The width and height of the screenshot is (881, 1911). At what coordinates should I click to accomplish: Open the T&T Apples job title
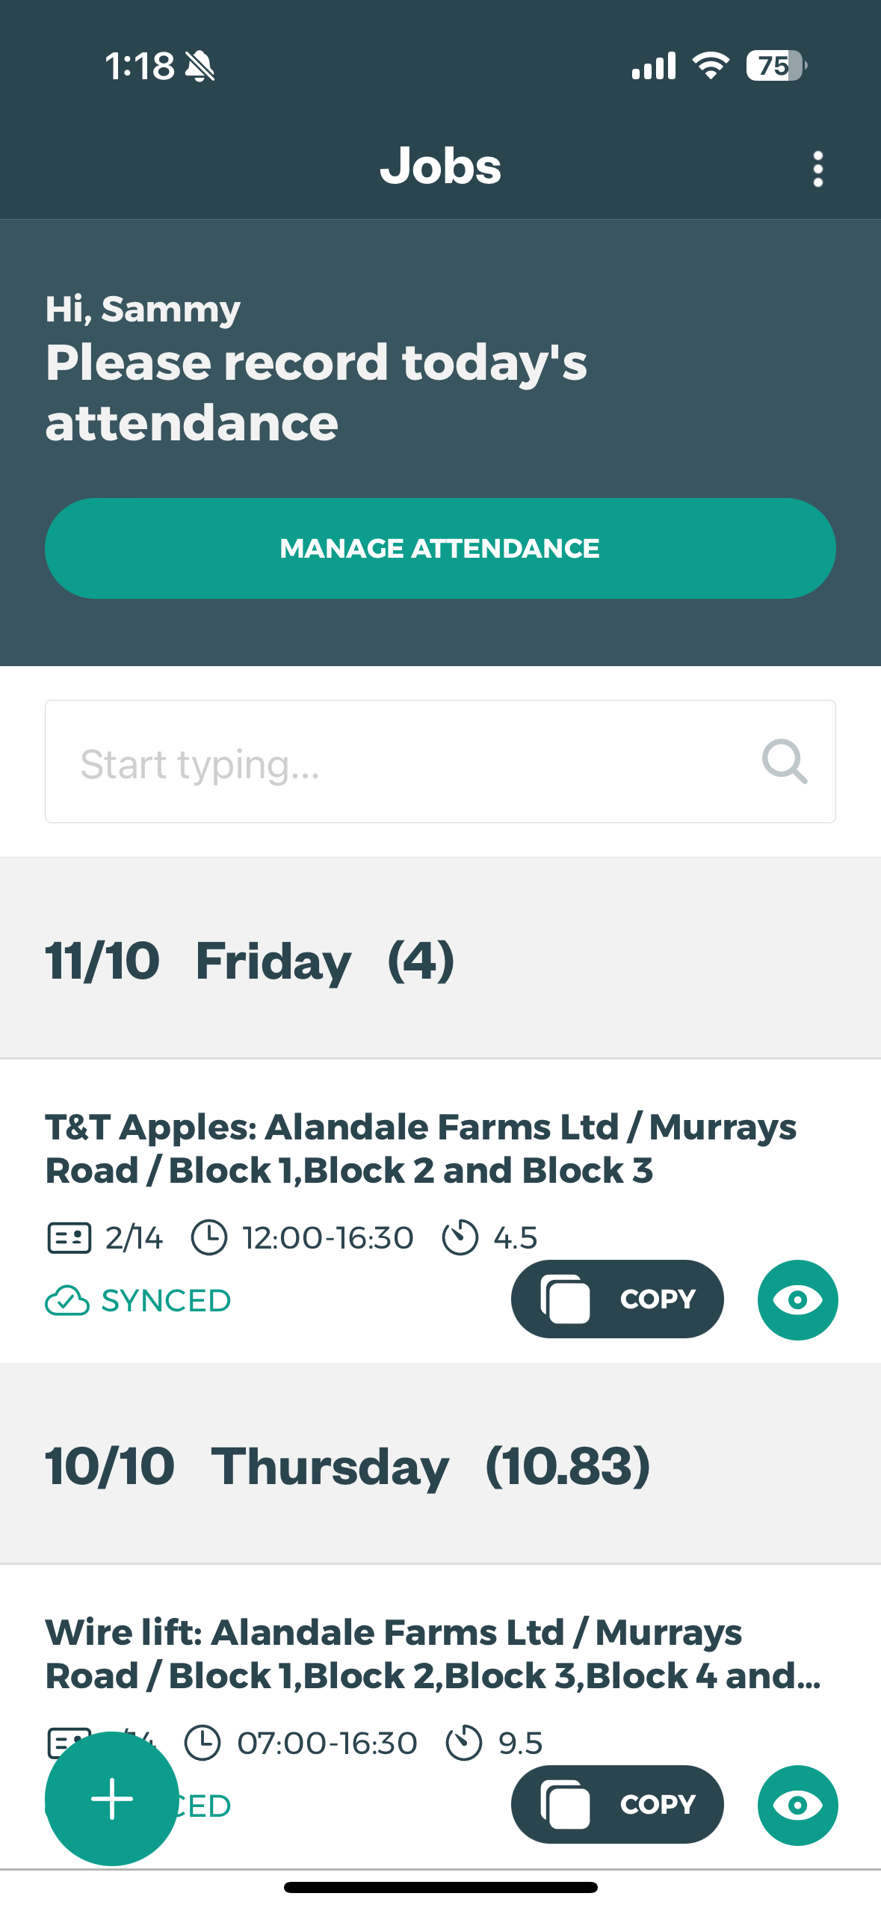tap(421, 1148)
